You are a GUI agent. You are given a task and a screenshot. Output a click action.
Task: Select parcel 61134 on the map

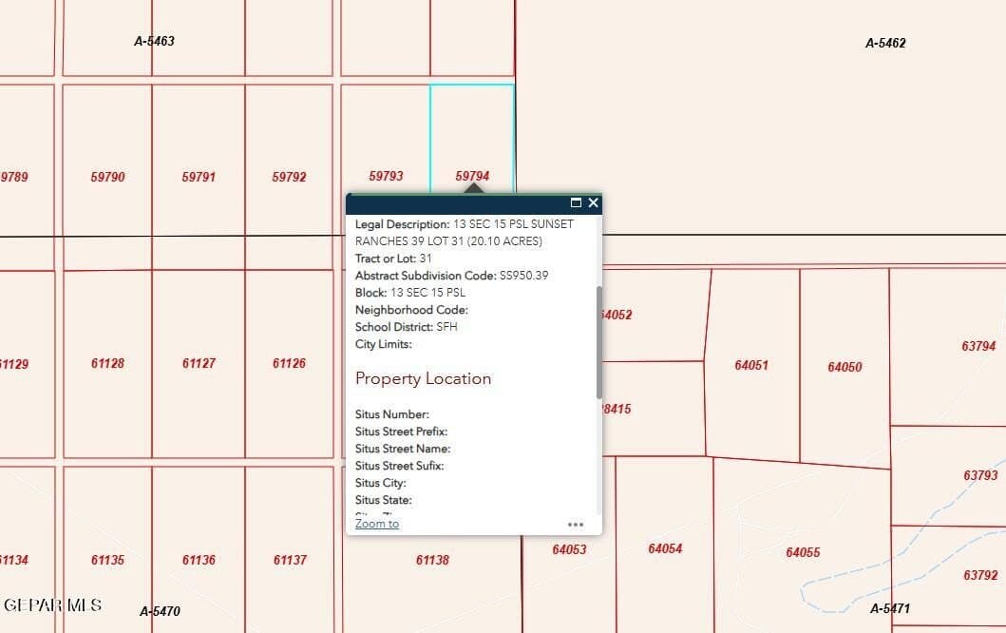(14, 560)
